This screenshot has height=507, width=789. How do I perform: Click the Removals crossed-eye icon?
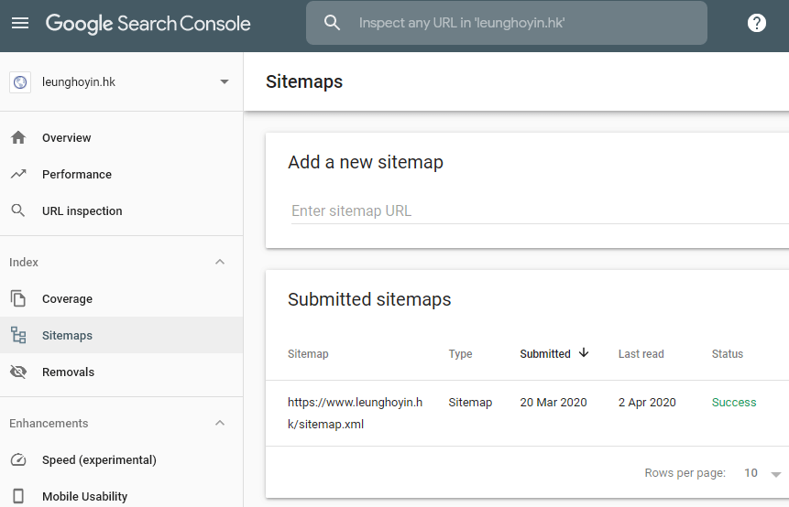[x=18, y=372]
